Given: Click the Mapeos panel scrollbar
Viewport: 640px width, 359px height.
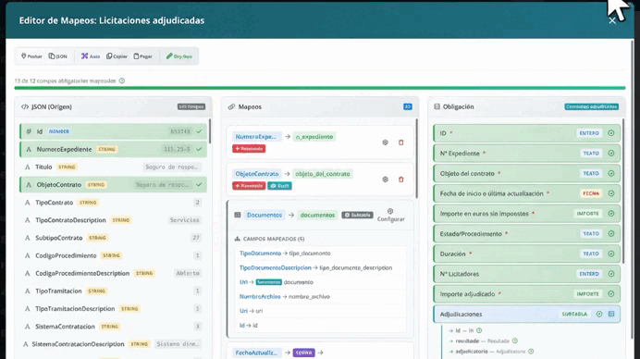Looking at the screenshot, I should click(417, 158).
